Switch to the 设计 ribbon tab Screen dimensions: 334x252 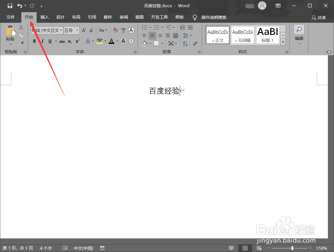60,17
